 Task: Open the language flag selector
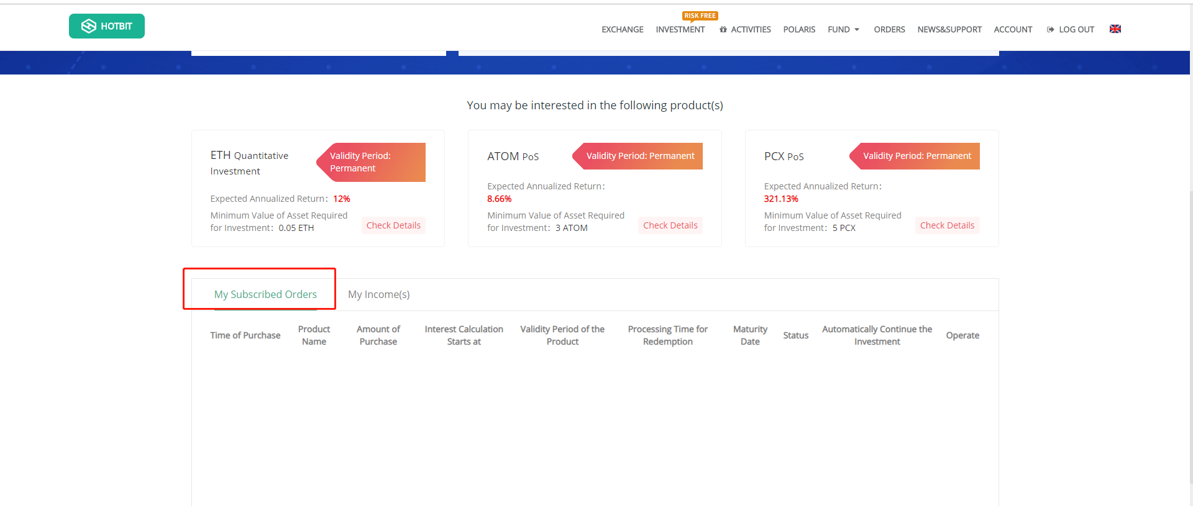1115,29
